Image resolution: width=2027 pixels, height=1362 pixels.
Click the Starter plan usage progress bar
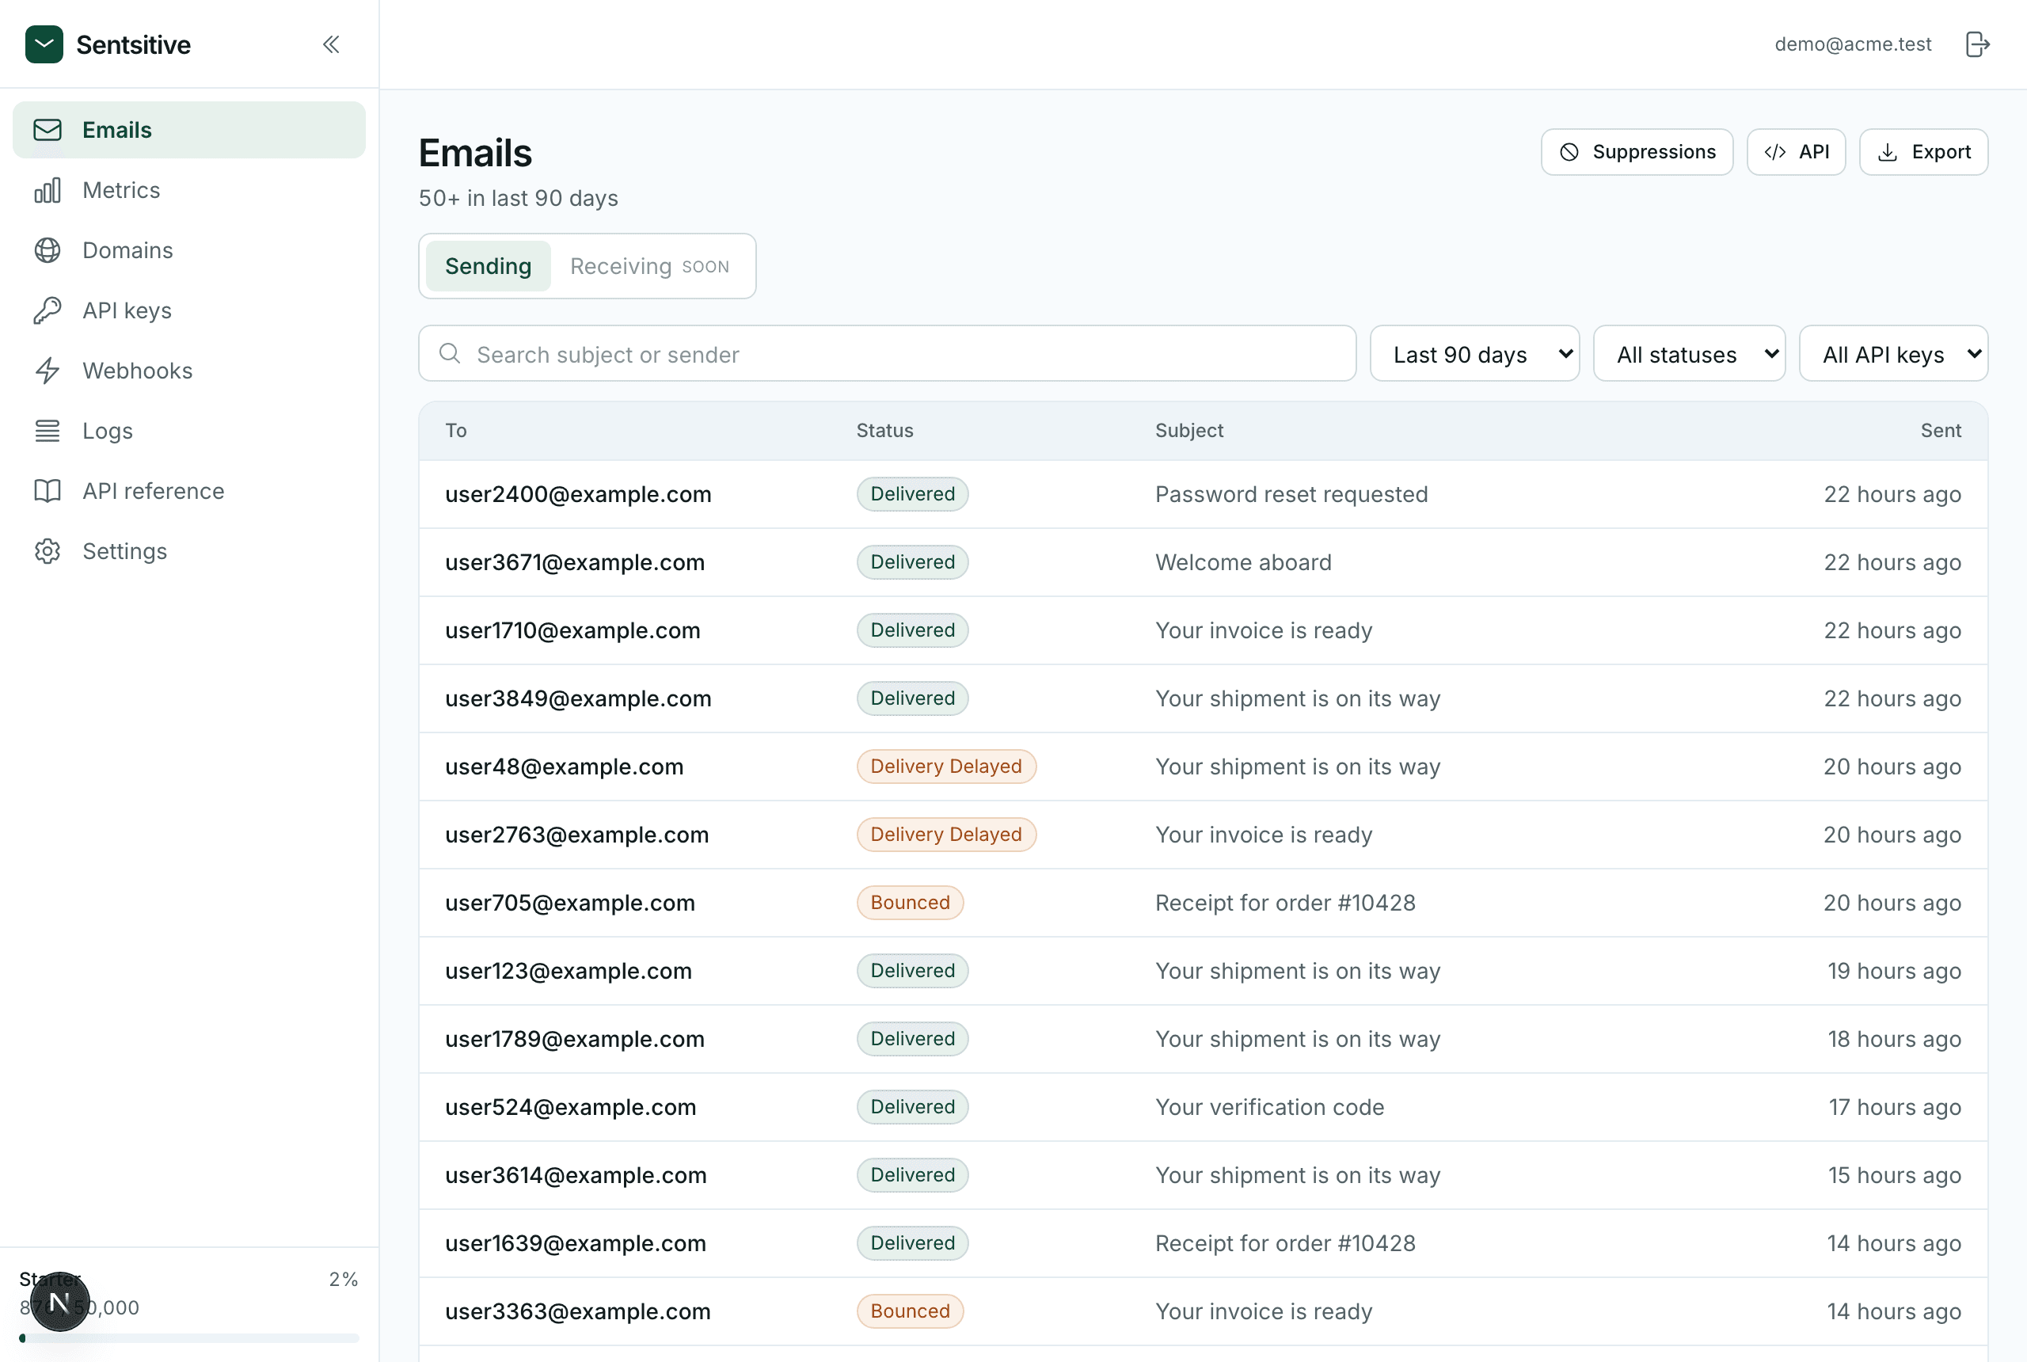pos(188,1338)
